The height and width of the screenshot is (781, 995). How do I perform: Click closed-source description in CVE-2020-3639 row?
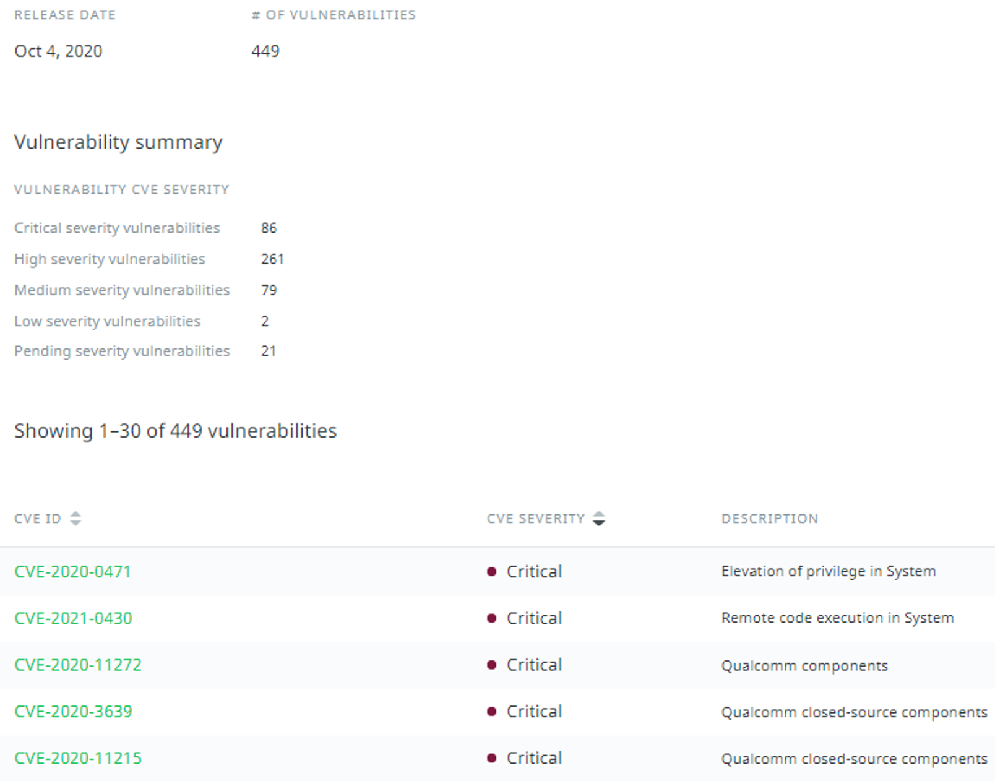pos(855,712)
